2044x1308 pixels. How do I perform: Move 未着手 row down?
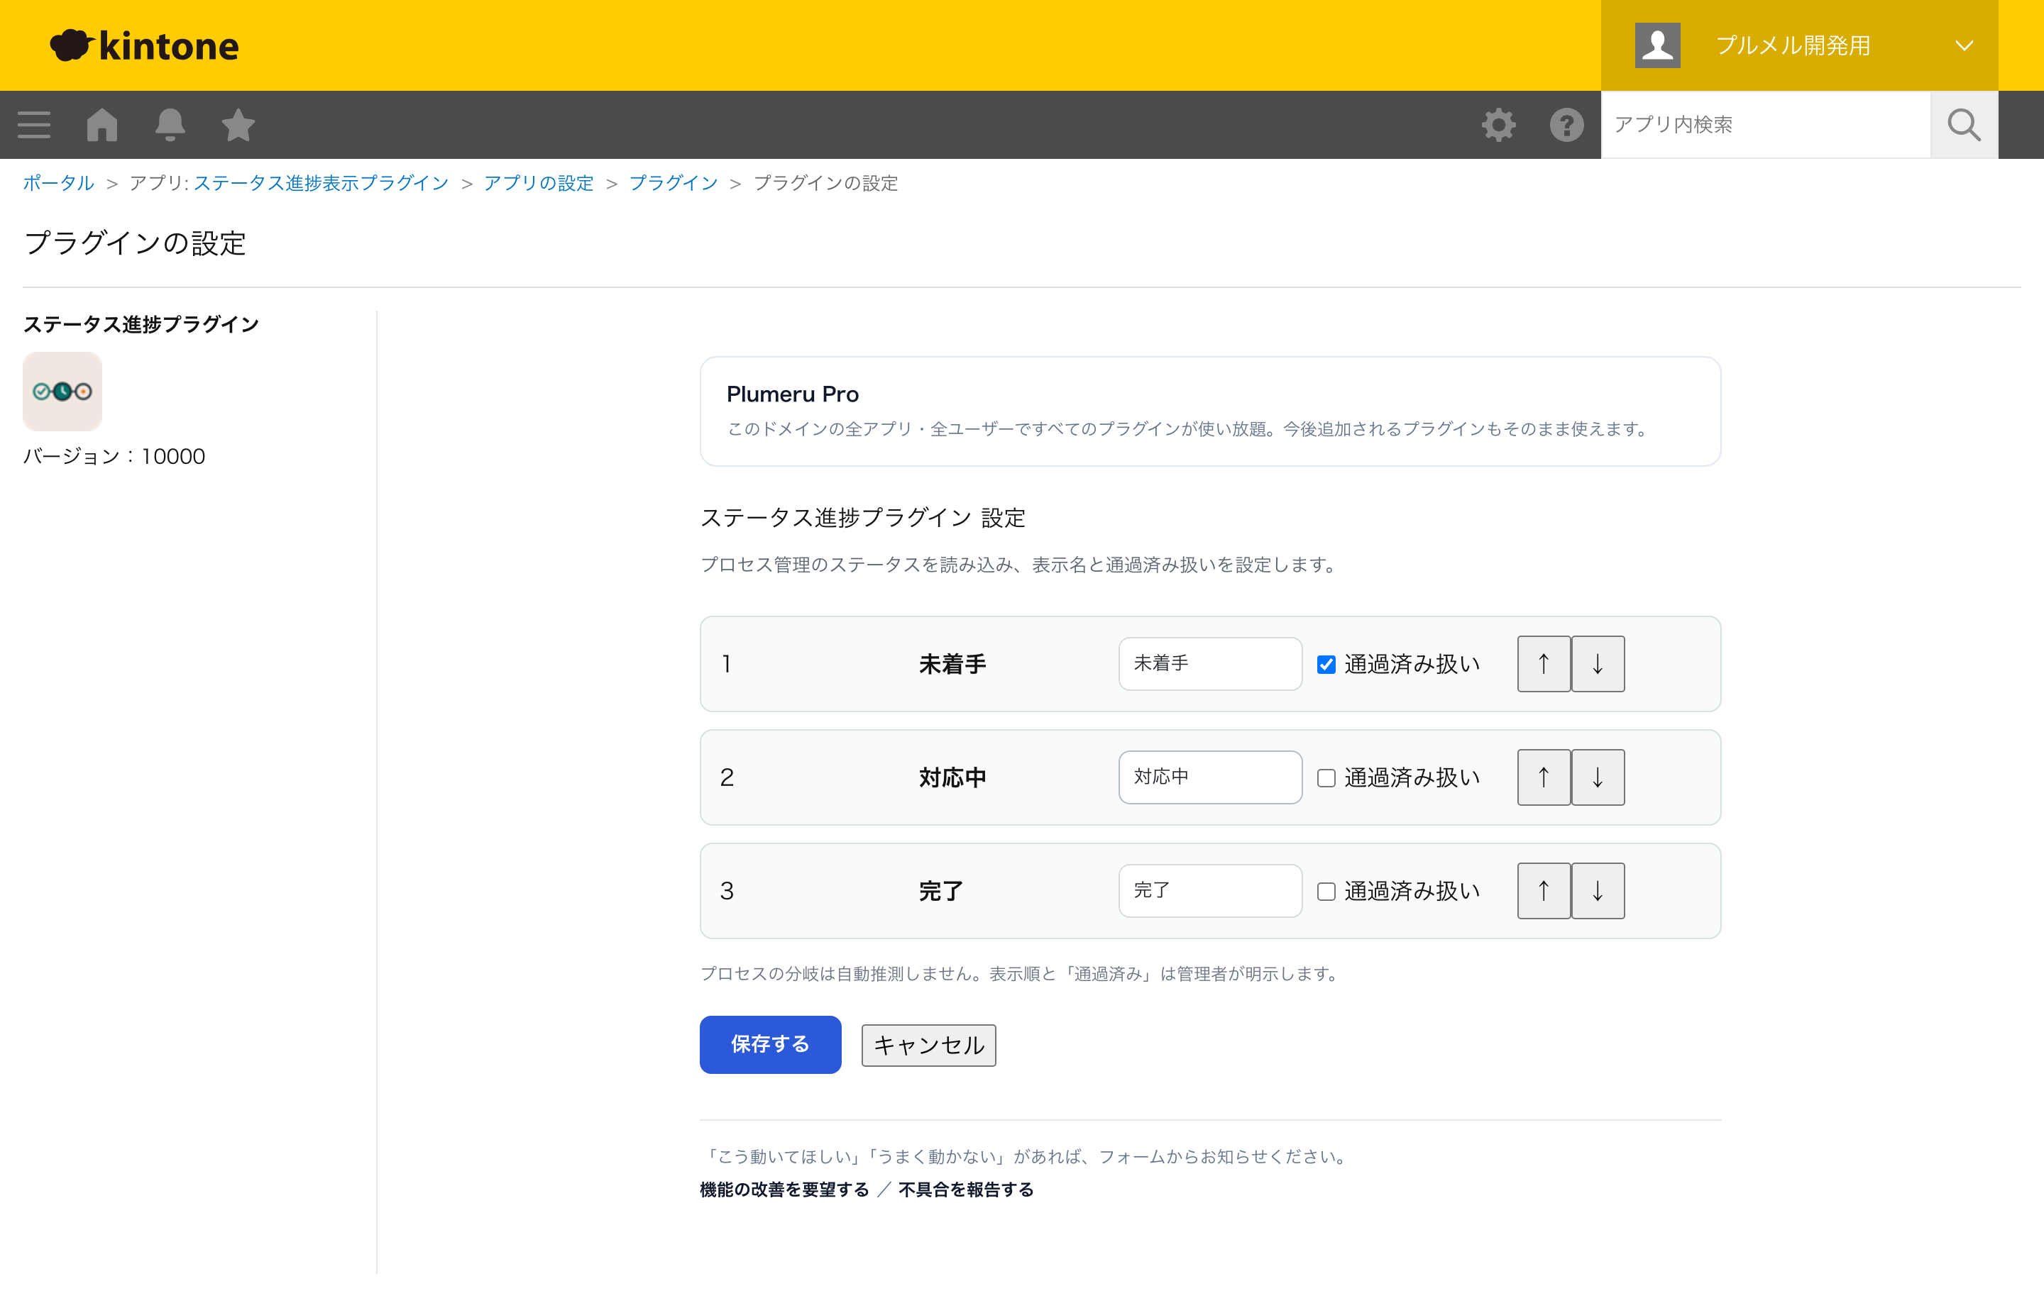pyautogui.click(x=1598, y=663)
